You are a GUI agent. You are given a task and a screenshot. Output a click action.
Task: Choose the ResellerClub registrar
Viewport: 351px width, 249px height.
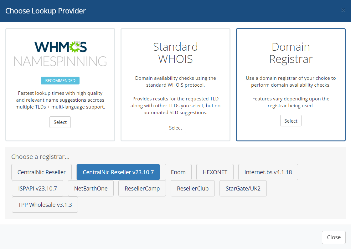point(193,188)
